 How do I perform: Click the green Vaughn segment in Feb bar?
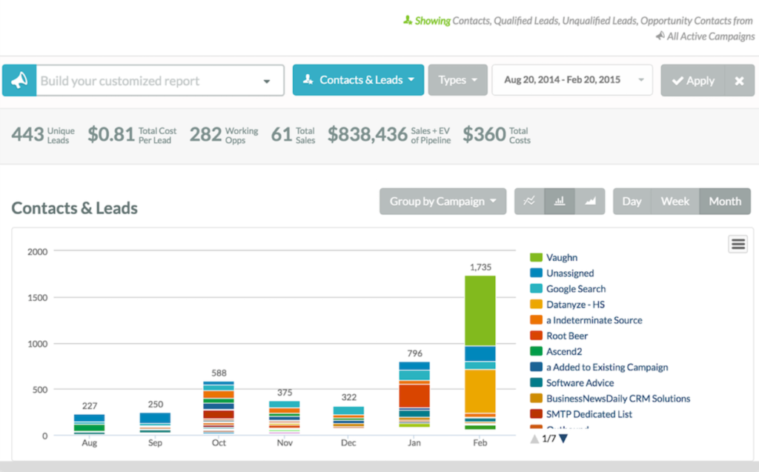coord(480,310)
